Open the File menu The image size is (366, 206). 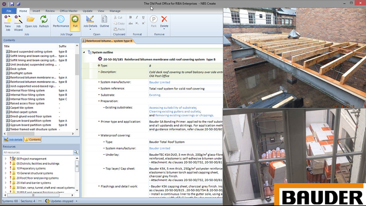pos(9,11)
